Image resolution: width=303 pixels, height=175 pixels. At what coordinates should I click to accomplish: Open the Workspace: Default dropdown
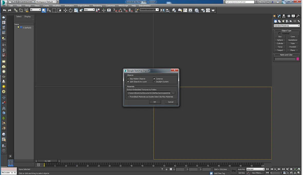click(46, 2)
